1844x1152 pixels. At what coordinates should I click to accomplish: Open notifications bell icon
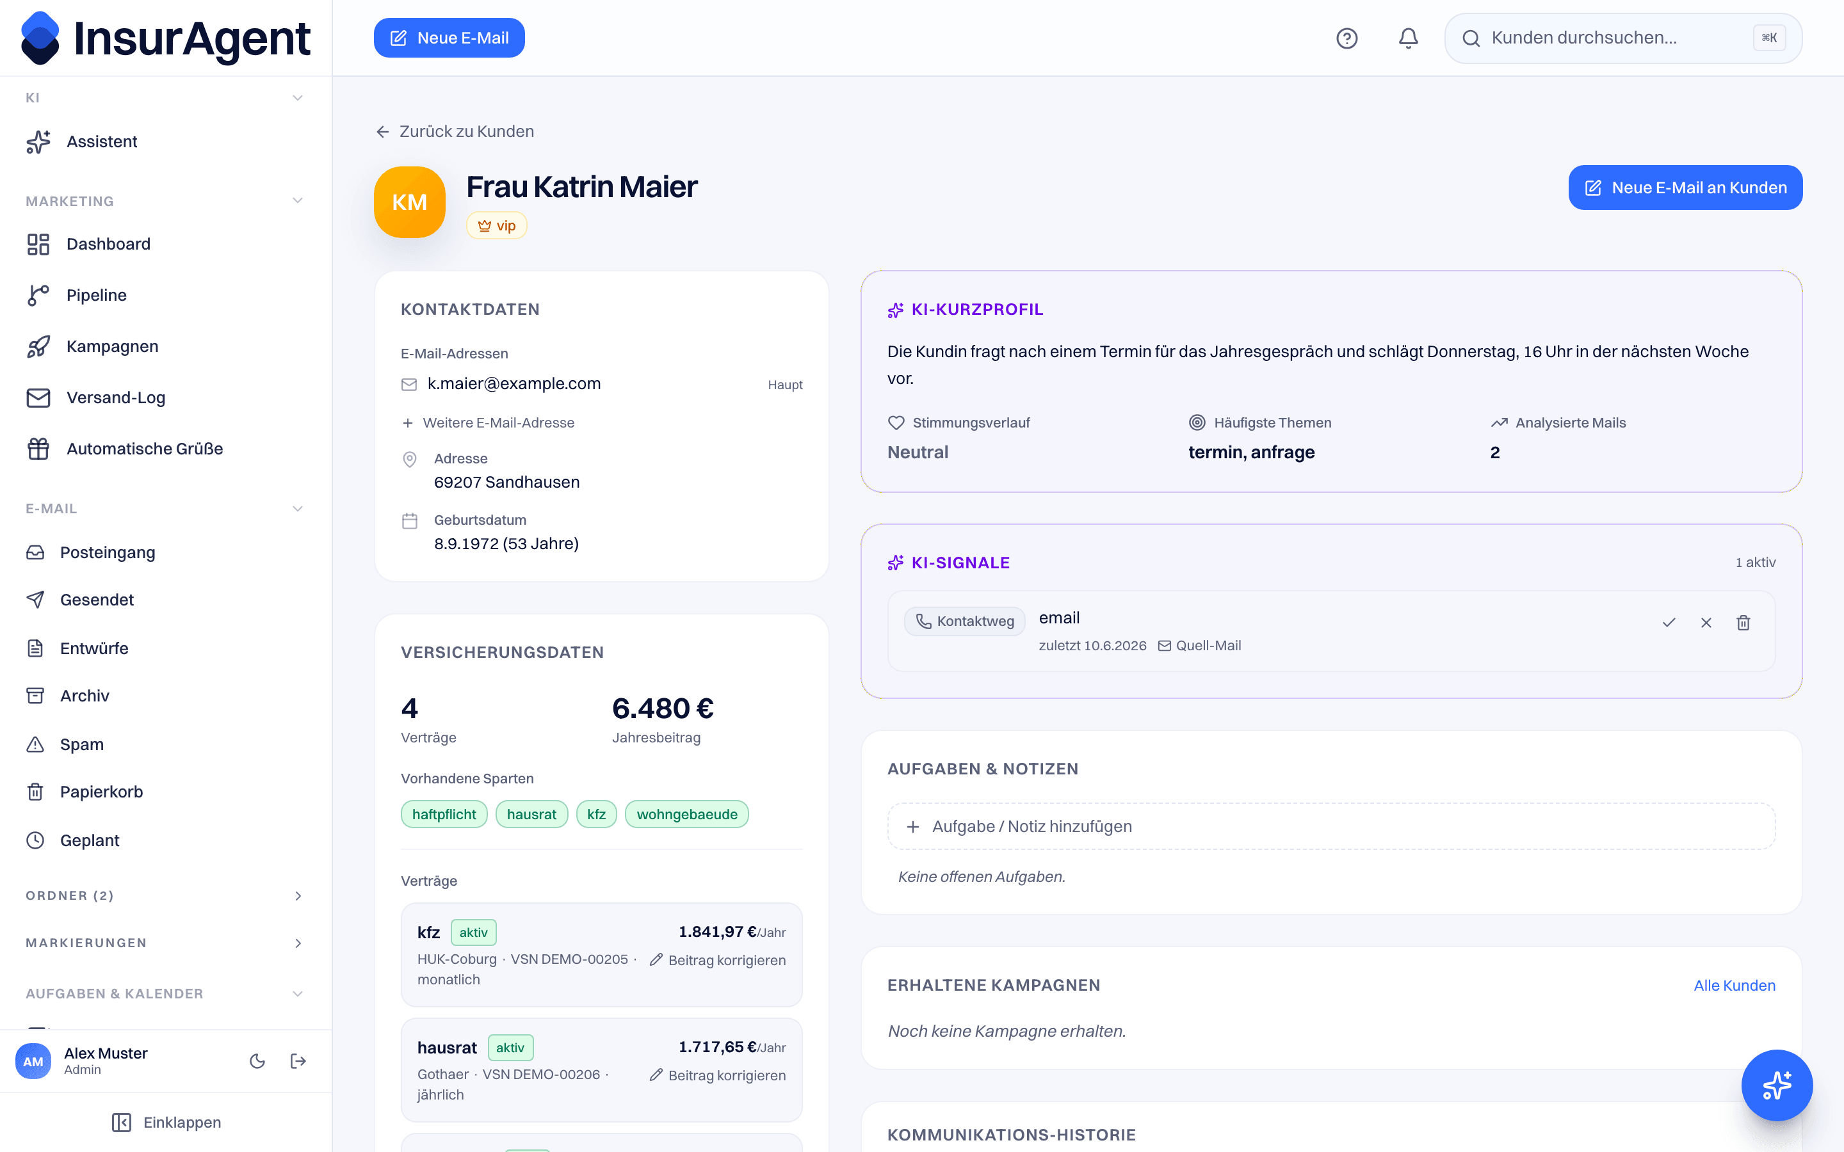1408,38
